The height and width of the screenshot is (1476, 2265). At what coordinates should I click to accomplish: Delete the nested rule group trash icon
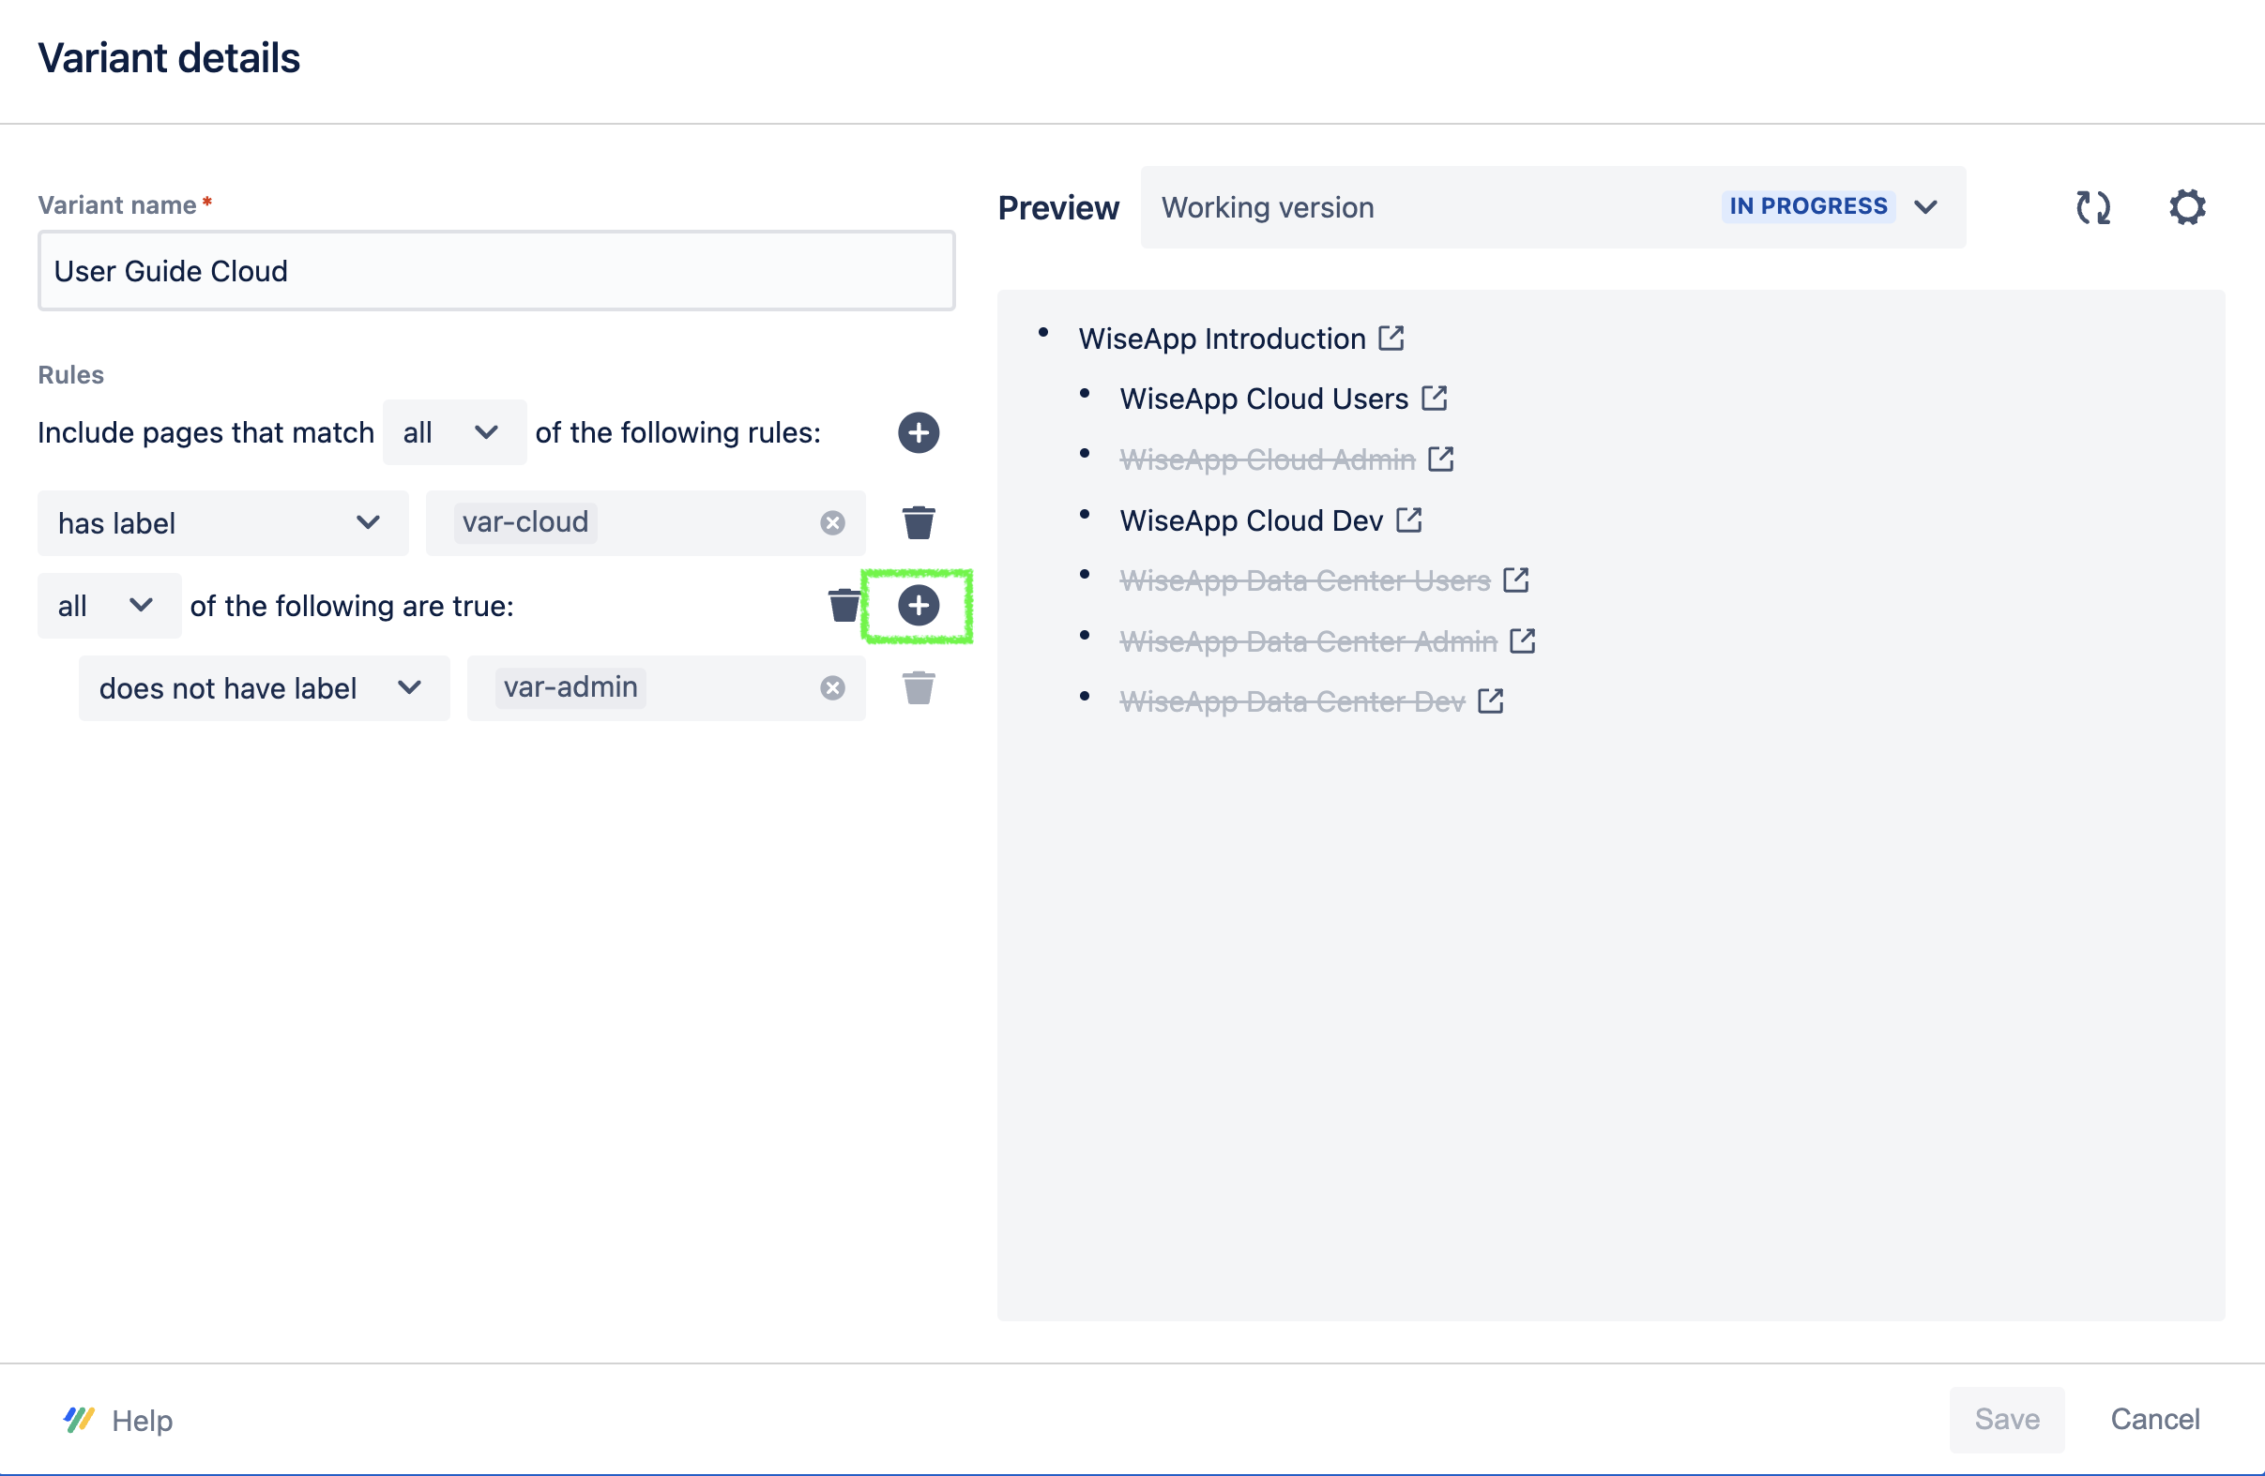tap(844, 606)
